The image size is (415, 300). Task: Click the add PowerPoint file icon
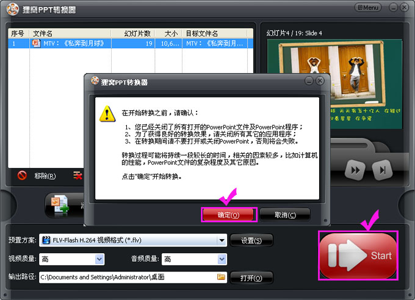click(61, 205)
